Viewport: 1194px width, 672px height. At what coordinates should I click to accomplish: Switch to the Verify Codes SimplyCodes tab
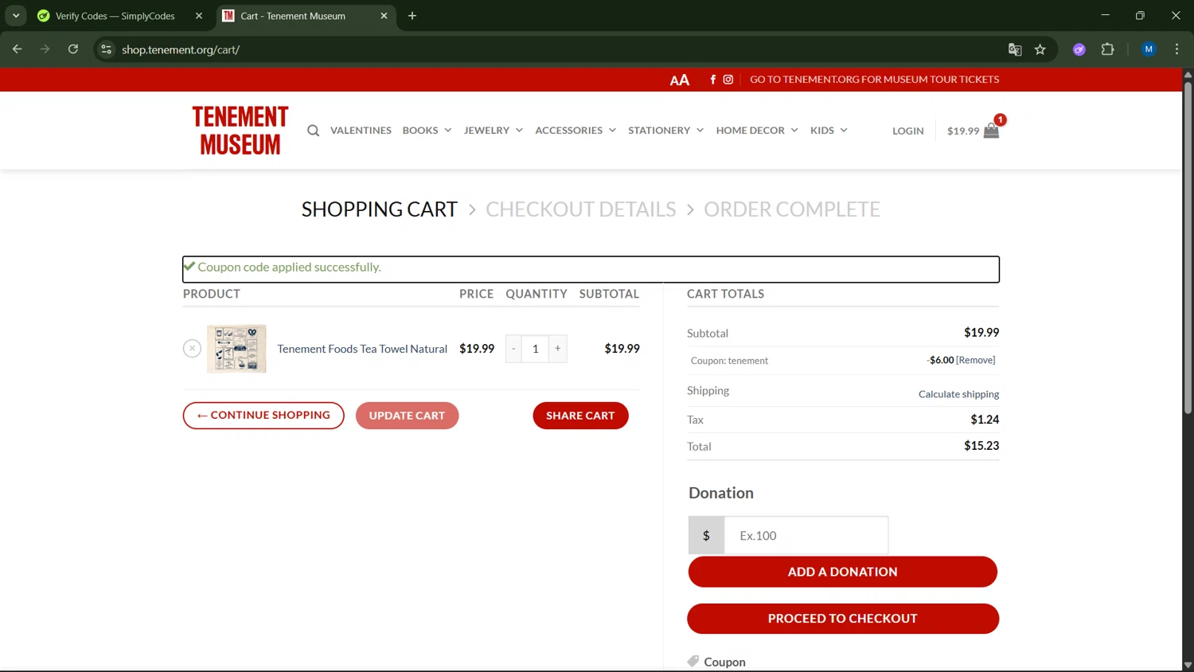tap(115, 16)
